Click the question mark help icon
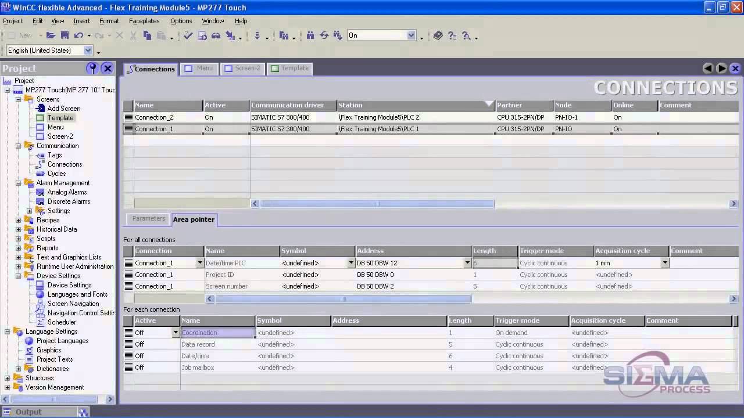 pyautogui.click(x=452, y=35)
